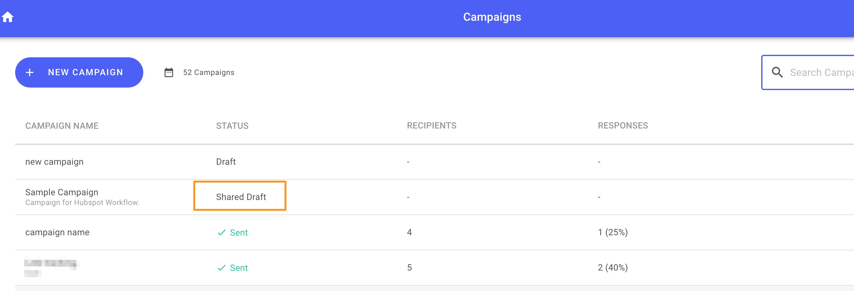Sort by Responses column header
Image resolution: width=854 pixels, height=291 pixels.
pos(623,125)
